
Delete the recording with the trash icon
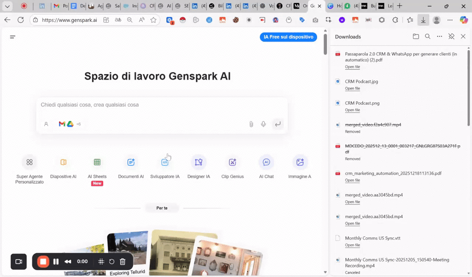[123, 262]
